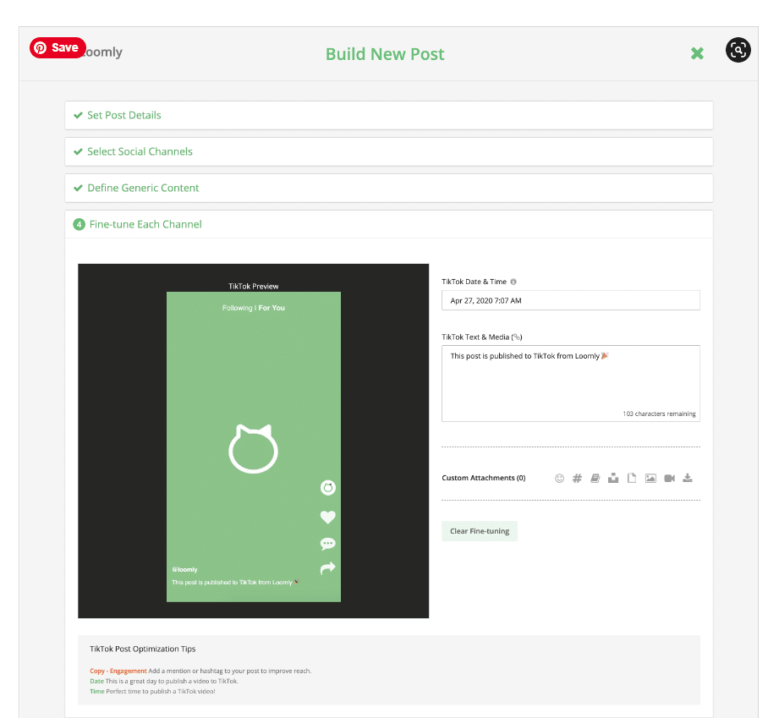The image size is (779, 718).
Task: Tap the heart icon in the TikTok preview
Action: click(x=327, y=517)
